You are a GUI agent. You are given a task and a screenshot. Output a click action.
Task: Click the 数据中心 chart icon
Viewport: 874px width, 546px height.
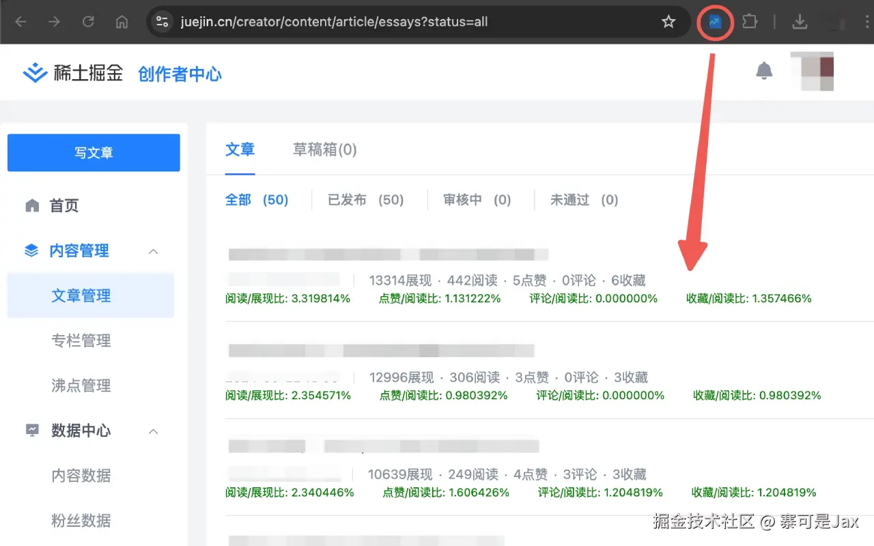(x=32, y=431)
